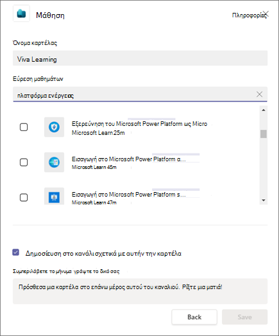Click in the Εύρεση μαθημάτων search box

(133, 94)
